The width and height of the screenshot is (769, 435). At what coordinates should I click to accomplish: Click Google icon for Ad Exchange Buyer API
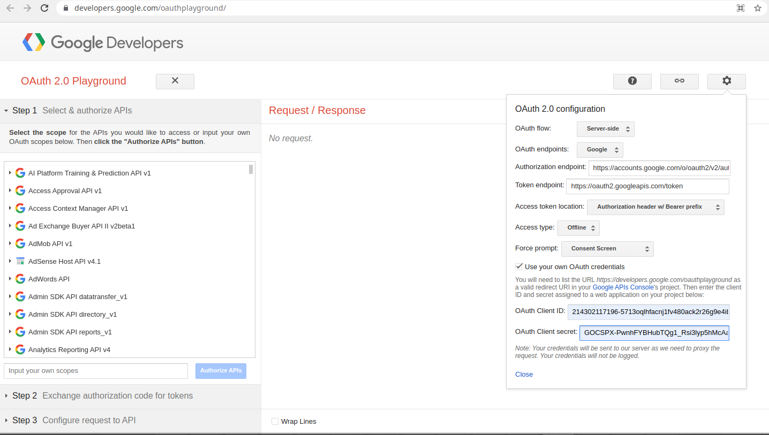[x=20, y=226]
